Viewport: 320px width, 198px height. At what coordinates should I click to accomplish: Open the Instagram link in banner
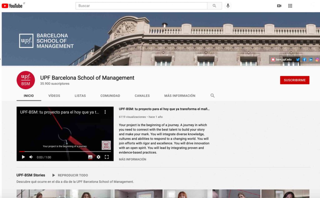point(317,60)
